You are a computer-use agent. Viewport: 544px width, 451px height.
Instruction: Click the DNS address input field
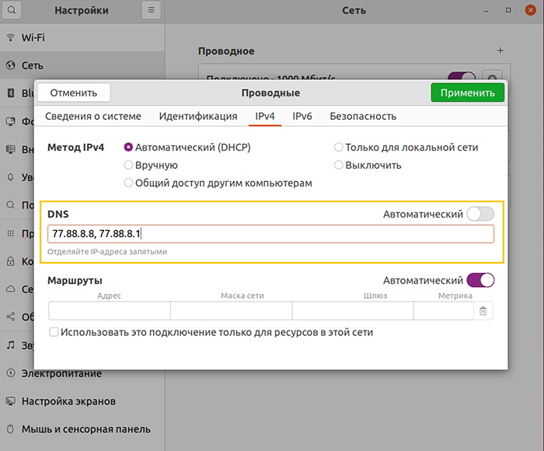(270, 233)
